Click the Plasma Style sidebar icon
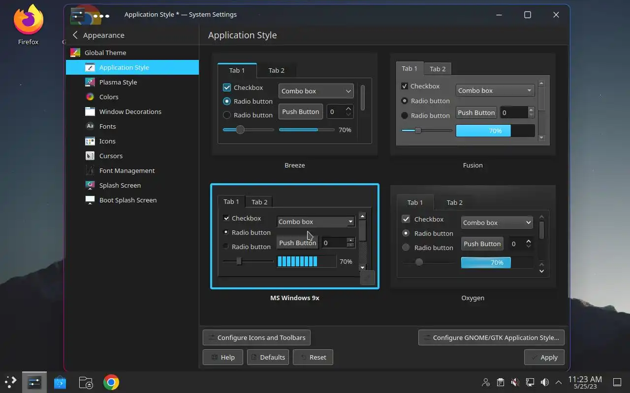This screenshot has width=630, height=393. pyautogui.click(x=90, y=82)
